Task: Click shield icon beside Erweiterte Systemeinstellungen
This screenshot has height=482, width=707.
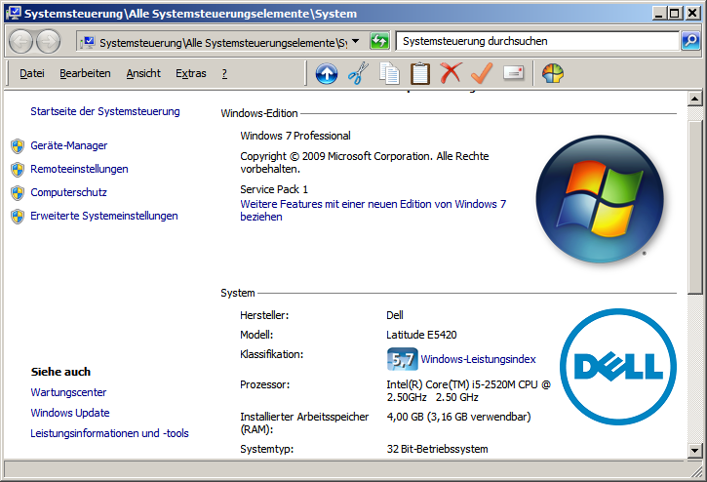Action: pos(18,217)
